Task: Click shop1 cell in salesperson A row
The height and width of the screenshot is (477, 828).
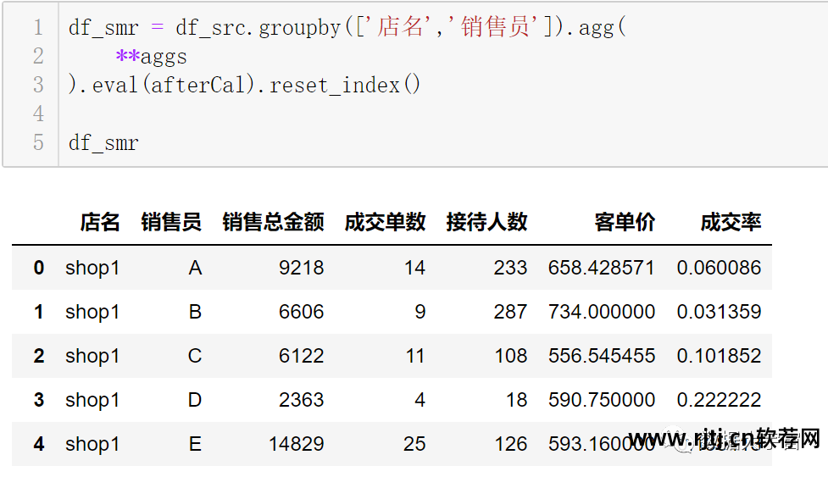Action: 92,268
